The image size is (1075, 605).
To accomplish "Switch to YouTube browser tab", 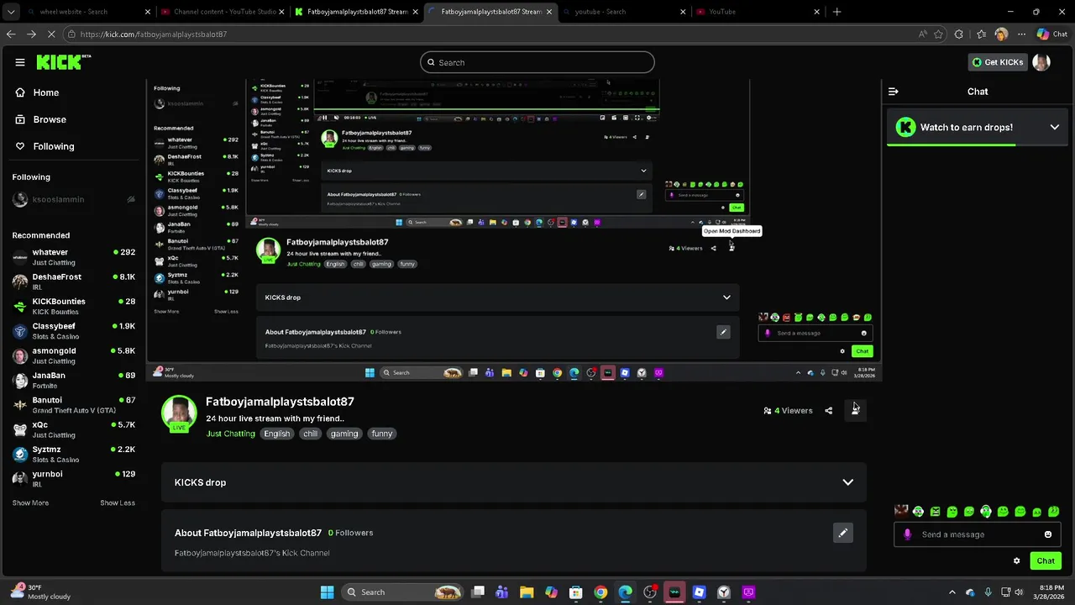I will point(758,12).
